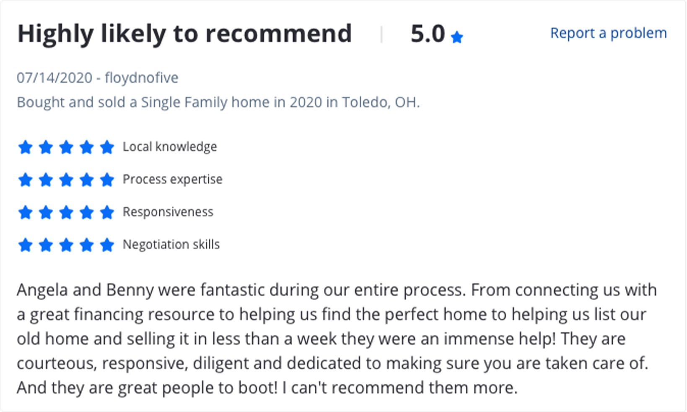Select third star in Local knowledge row
This screenshot has height=412, width=687.
tap(66, 147)
